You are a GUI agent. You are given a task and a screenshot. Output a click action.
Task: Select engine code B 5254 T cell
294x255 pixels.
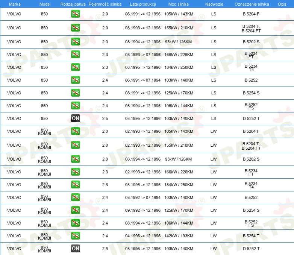pos(251,236)
